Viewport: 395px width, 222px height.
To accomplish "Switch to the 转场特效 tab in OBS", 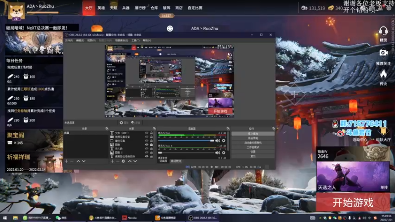I will (176, 161).
